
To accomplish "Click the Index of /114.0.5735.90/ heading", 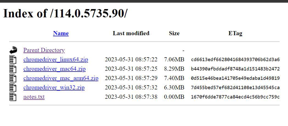I will pyautogui.click(x=65, y=13).
